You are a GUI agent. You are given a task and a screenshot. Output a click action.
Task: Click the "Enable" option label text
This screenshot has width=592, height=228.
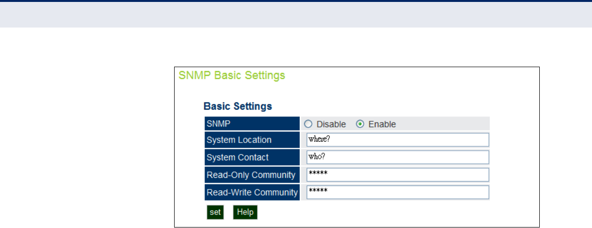point(382,124)
